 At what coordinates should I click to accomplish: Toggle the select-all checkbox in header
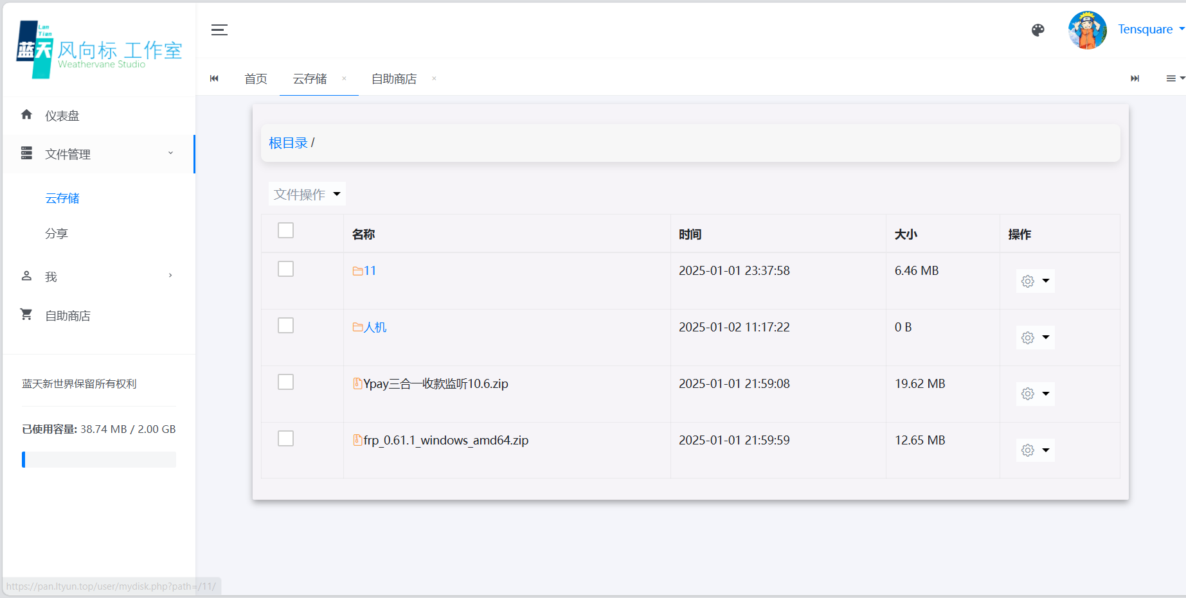point(285,230)
